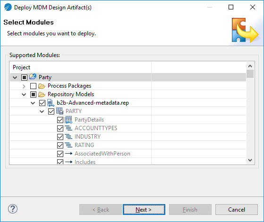Image resolution: width=264 pixels, height=222 pixels.
Task: Toggle the PartyDetails checkbox
Action: (60, 120)
